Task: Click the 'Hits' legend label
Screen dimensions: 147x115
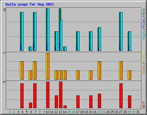Action: 144,12
